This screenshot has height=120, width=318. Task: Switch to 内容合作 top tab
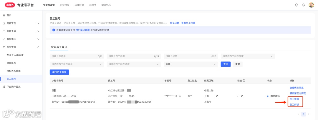(x=65, y=5)
